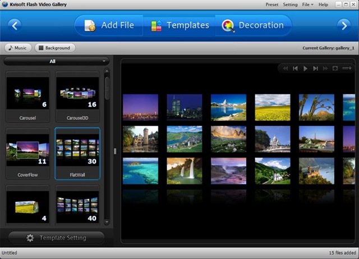Click the snowy mountain lake thumbnail
This screenshot has width=359, height=259.
(228, 107)
